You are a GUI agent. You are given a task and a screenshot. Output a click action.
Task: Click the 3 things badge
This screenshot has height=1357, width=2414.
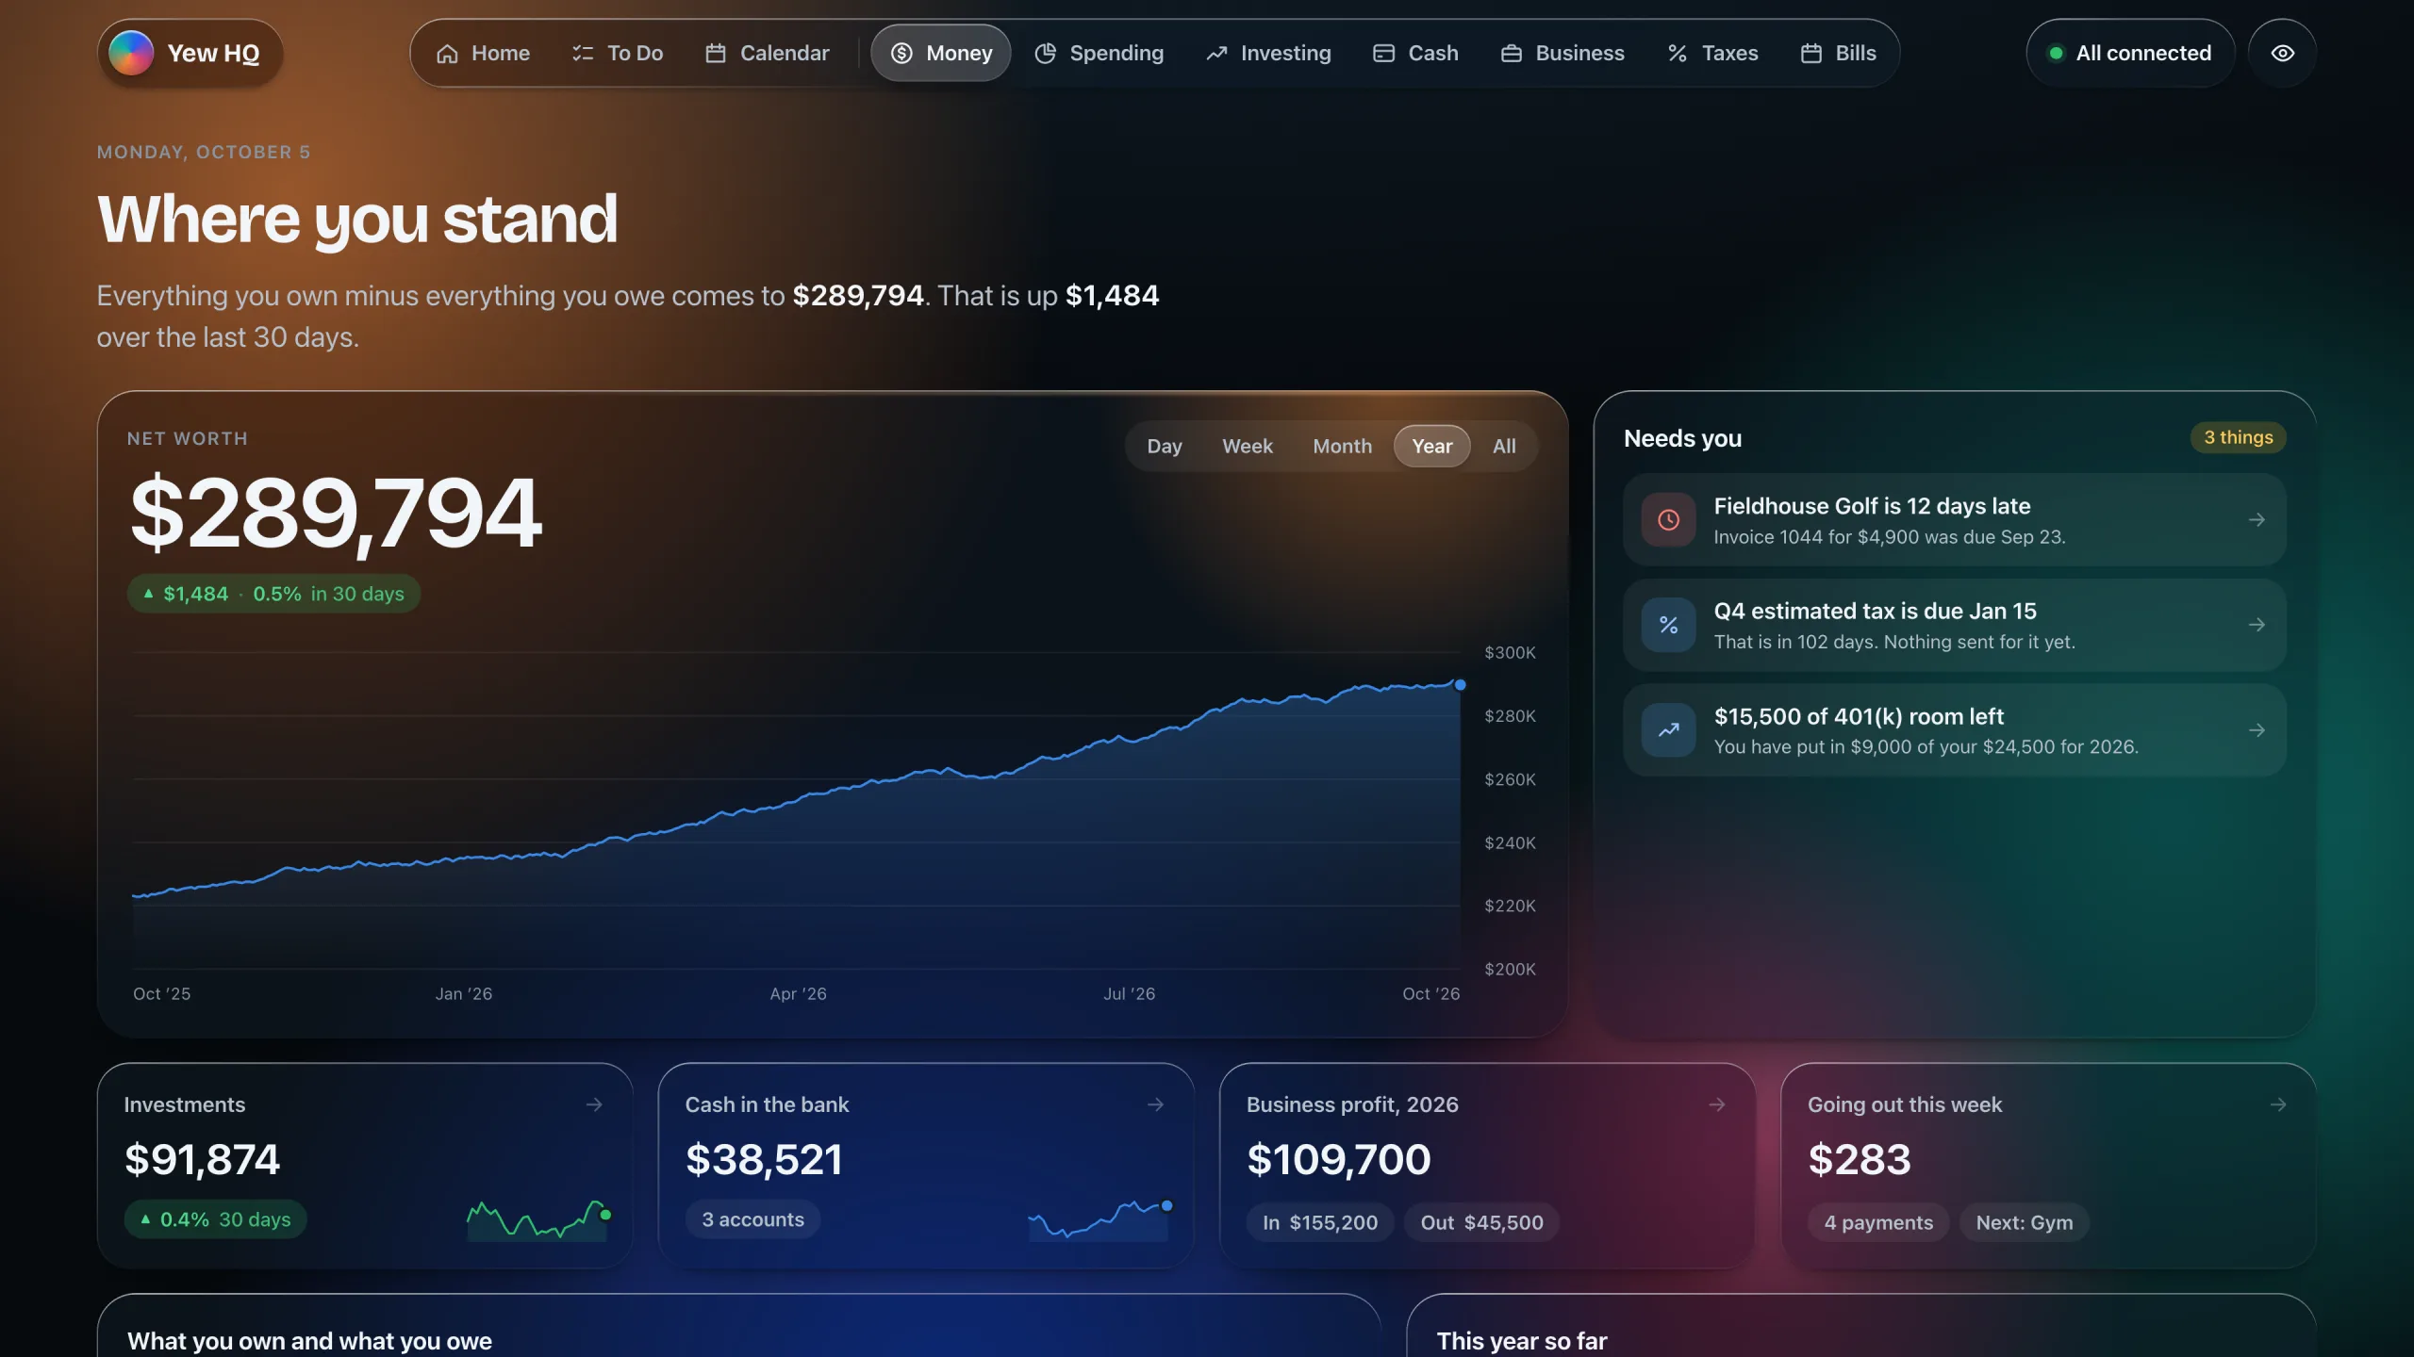tap(2238, 437)
